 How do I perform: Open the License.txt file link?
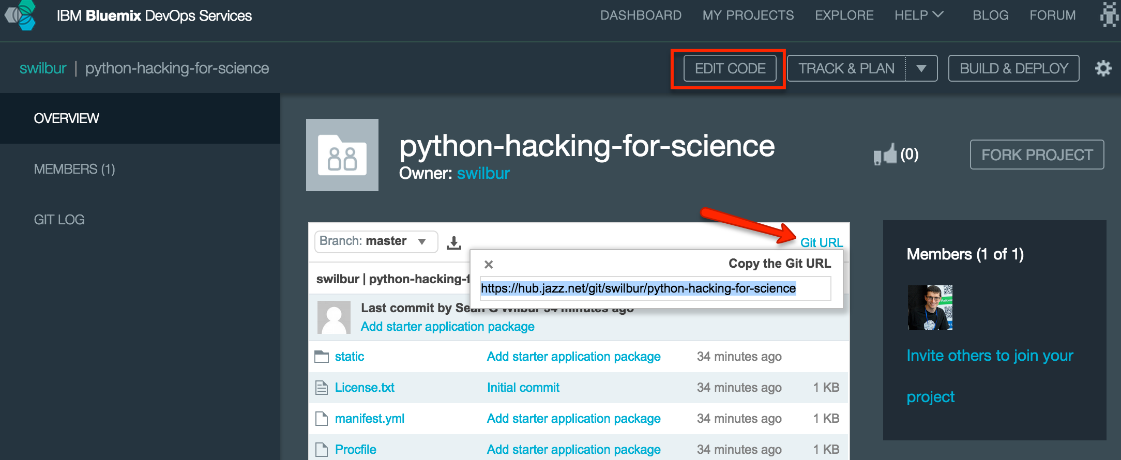365,388
